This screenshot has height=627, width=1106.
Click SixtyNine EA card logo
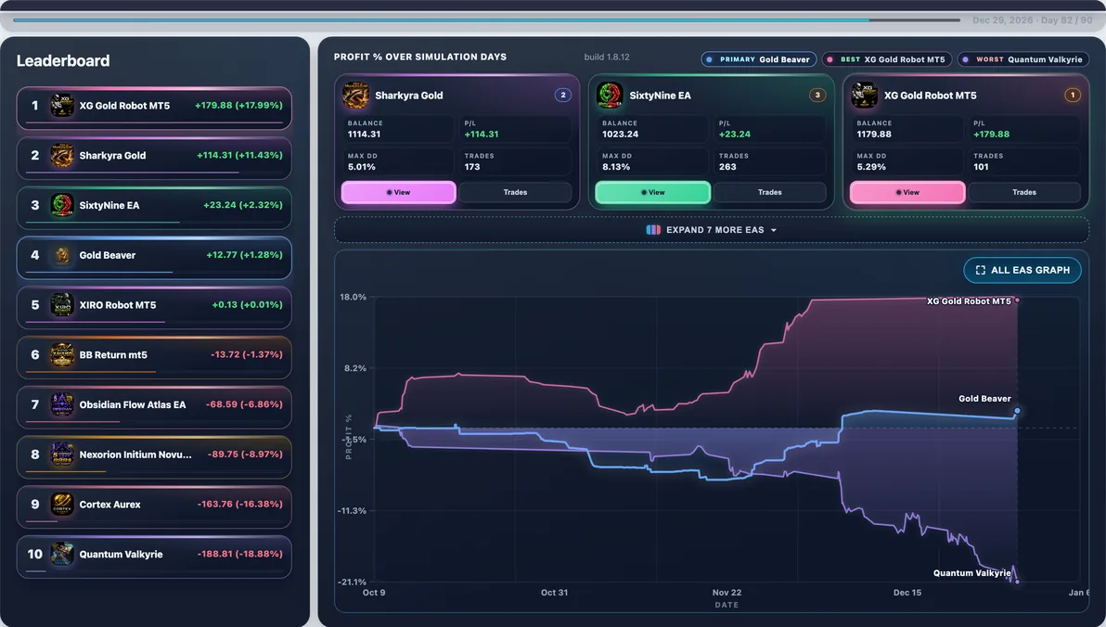pos(611,96)
